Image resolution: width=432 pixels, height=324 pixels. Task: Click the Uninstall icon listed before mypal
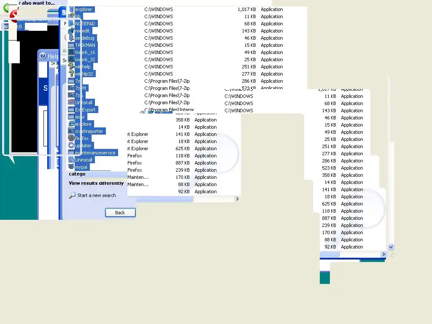point(71,160)
